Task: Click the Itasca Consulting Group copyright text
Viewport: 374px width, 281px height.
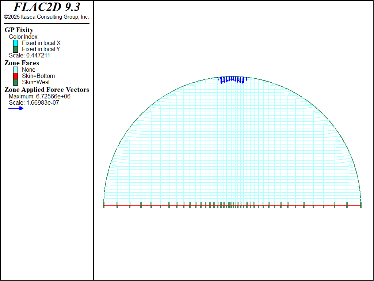Action: click(46, 17)
